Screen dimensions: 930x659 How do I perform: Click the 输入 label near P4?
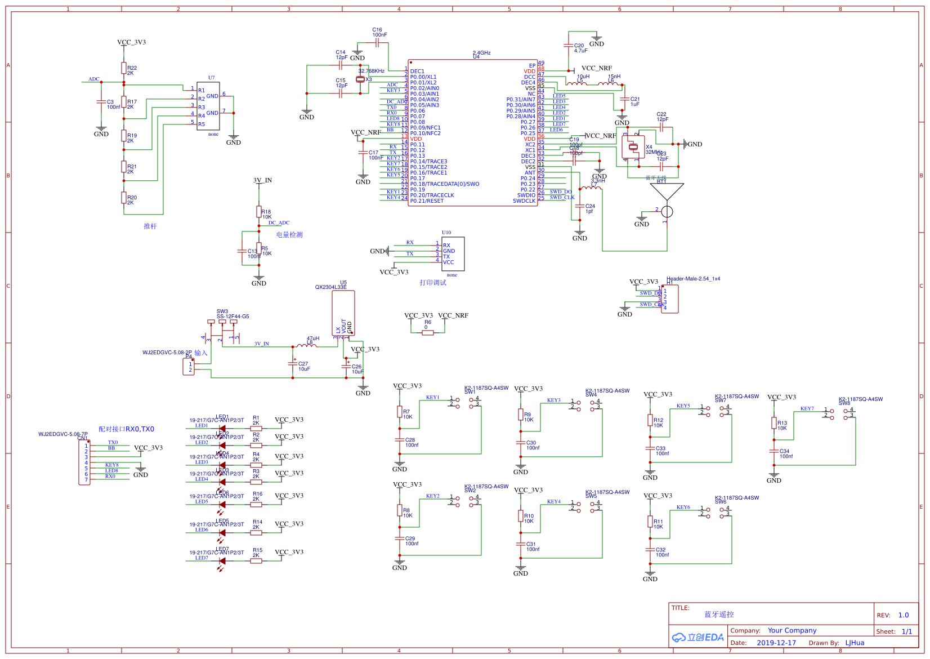point(201,353)
